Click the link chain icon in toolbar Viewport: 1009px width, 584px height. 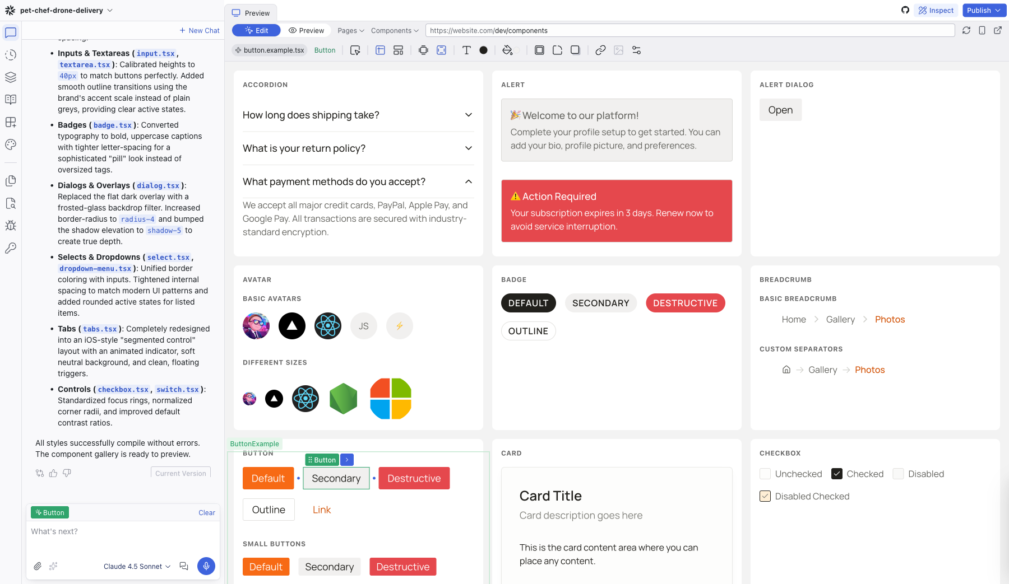(x=600, y=50)
